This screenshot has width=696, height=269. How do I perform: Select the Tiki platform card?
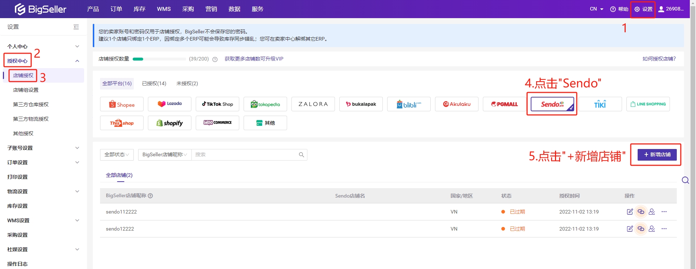click(x=600, y=104)
